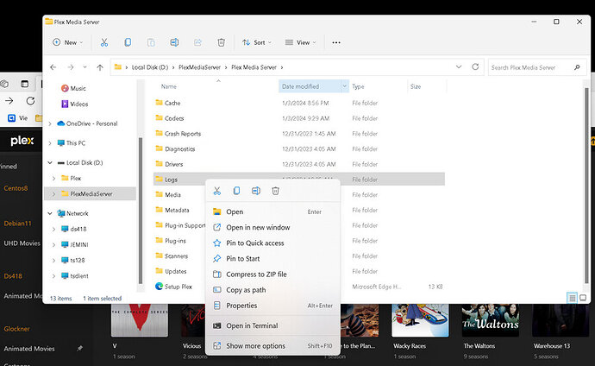Sort by the Name column header
Image resolution: width=595 pixels, height=366 pixels.
click(169, 86)
